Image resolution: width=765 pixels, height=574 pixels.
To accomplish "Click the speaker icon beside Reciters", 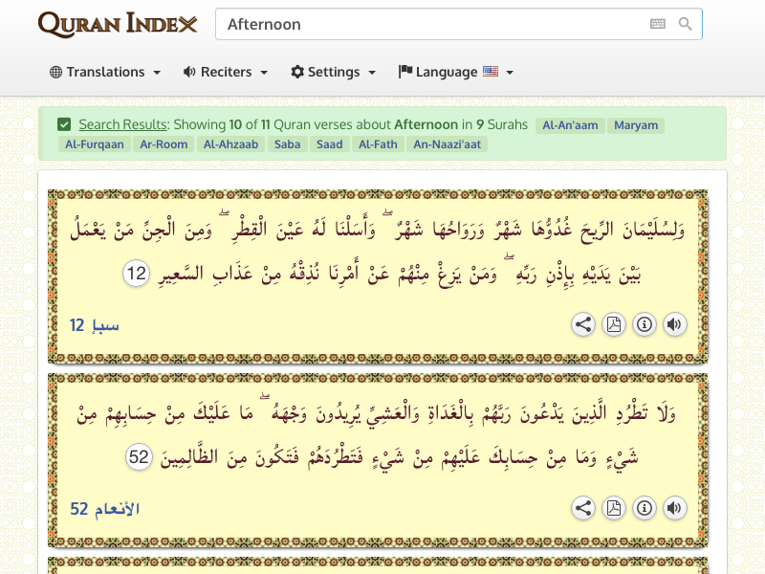I will point(189,72).
